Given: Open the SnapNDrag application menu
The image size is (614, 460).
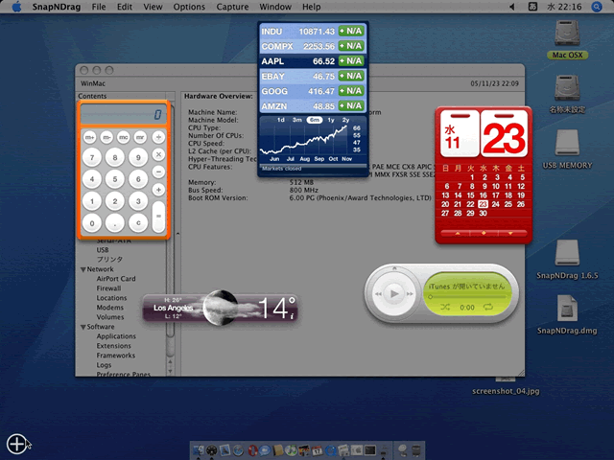Looking at the screenshot, I should coord(57,7).
